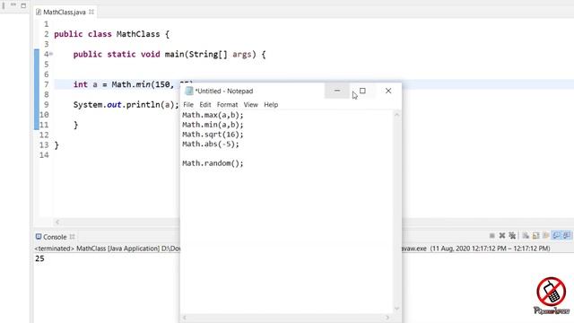The image size is (574, 323).
Task: Click the Terminate square icon in Console toolbar
Action: (x=492, y=235)
